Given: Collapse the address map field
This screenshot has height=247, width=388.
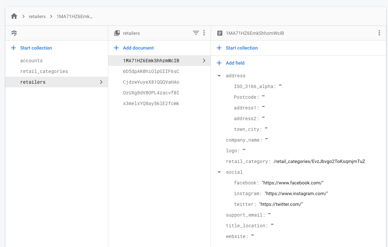Looking at the screenshot, I should click(x=219, y=76).
